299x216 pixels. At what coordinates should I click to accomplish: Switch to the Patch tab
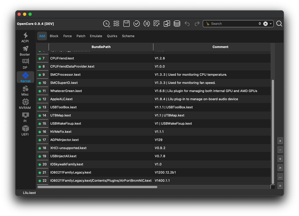click(81, 36)
